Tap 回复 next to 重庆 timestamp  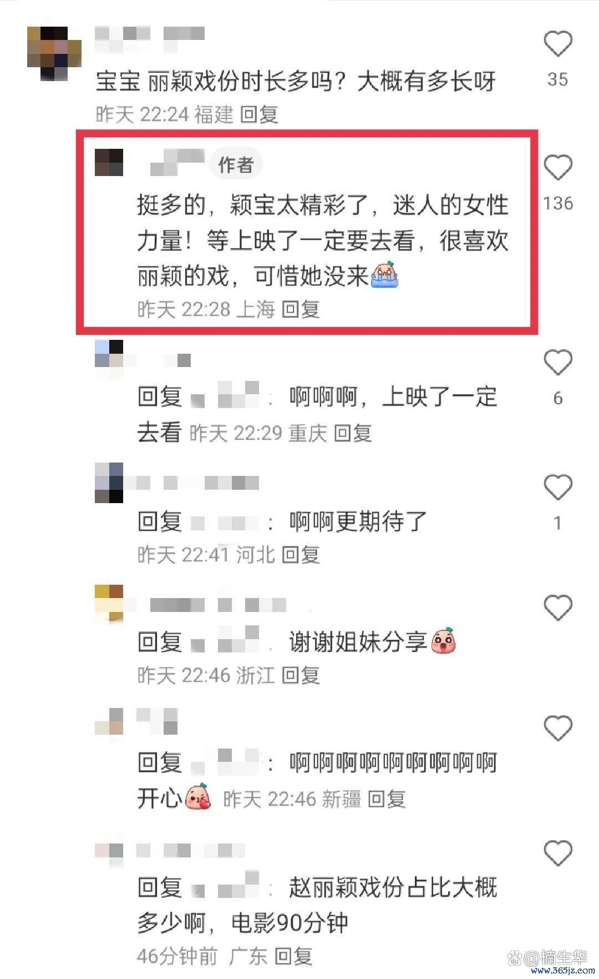pyautogui.click(x=353, y=433)
